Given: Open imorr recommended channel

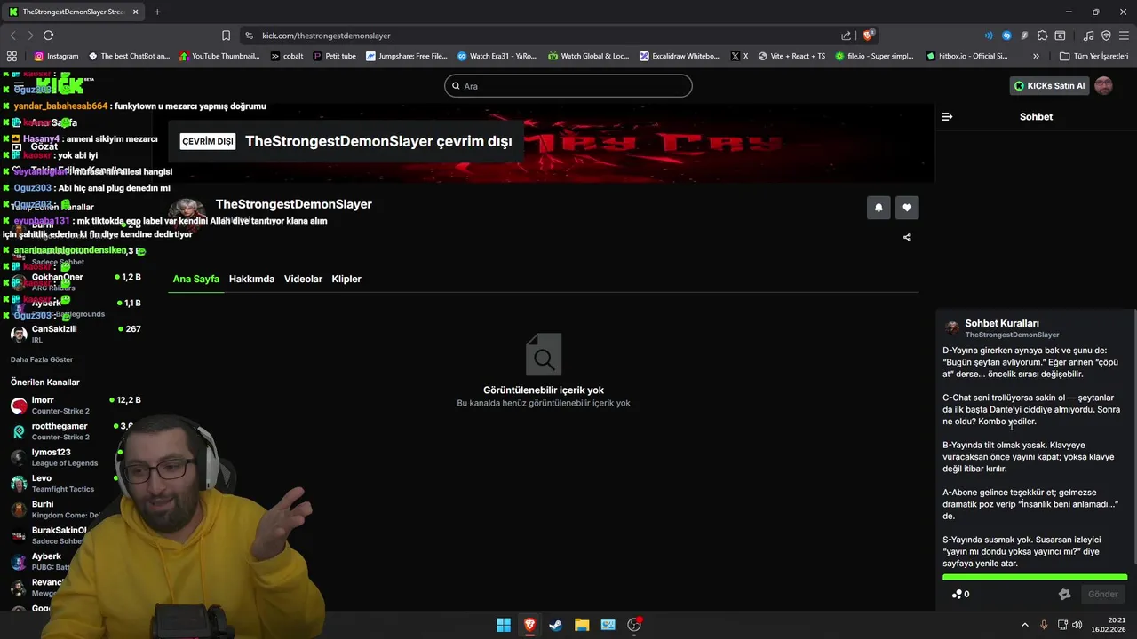Looking at the screenshot, I should pyautogui.click(x=76, y=406).
